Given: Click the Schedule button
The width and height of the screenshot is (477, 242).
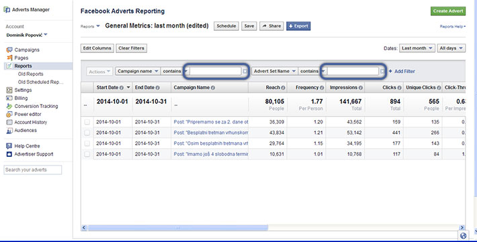Looking at the screenshot, I should pos(226,26).
